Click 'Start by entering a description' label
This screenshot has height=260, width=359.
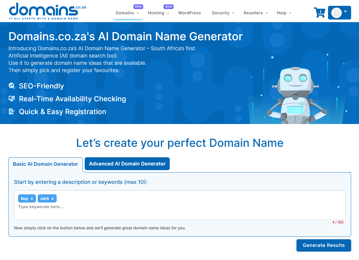(x=81, y=182)
